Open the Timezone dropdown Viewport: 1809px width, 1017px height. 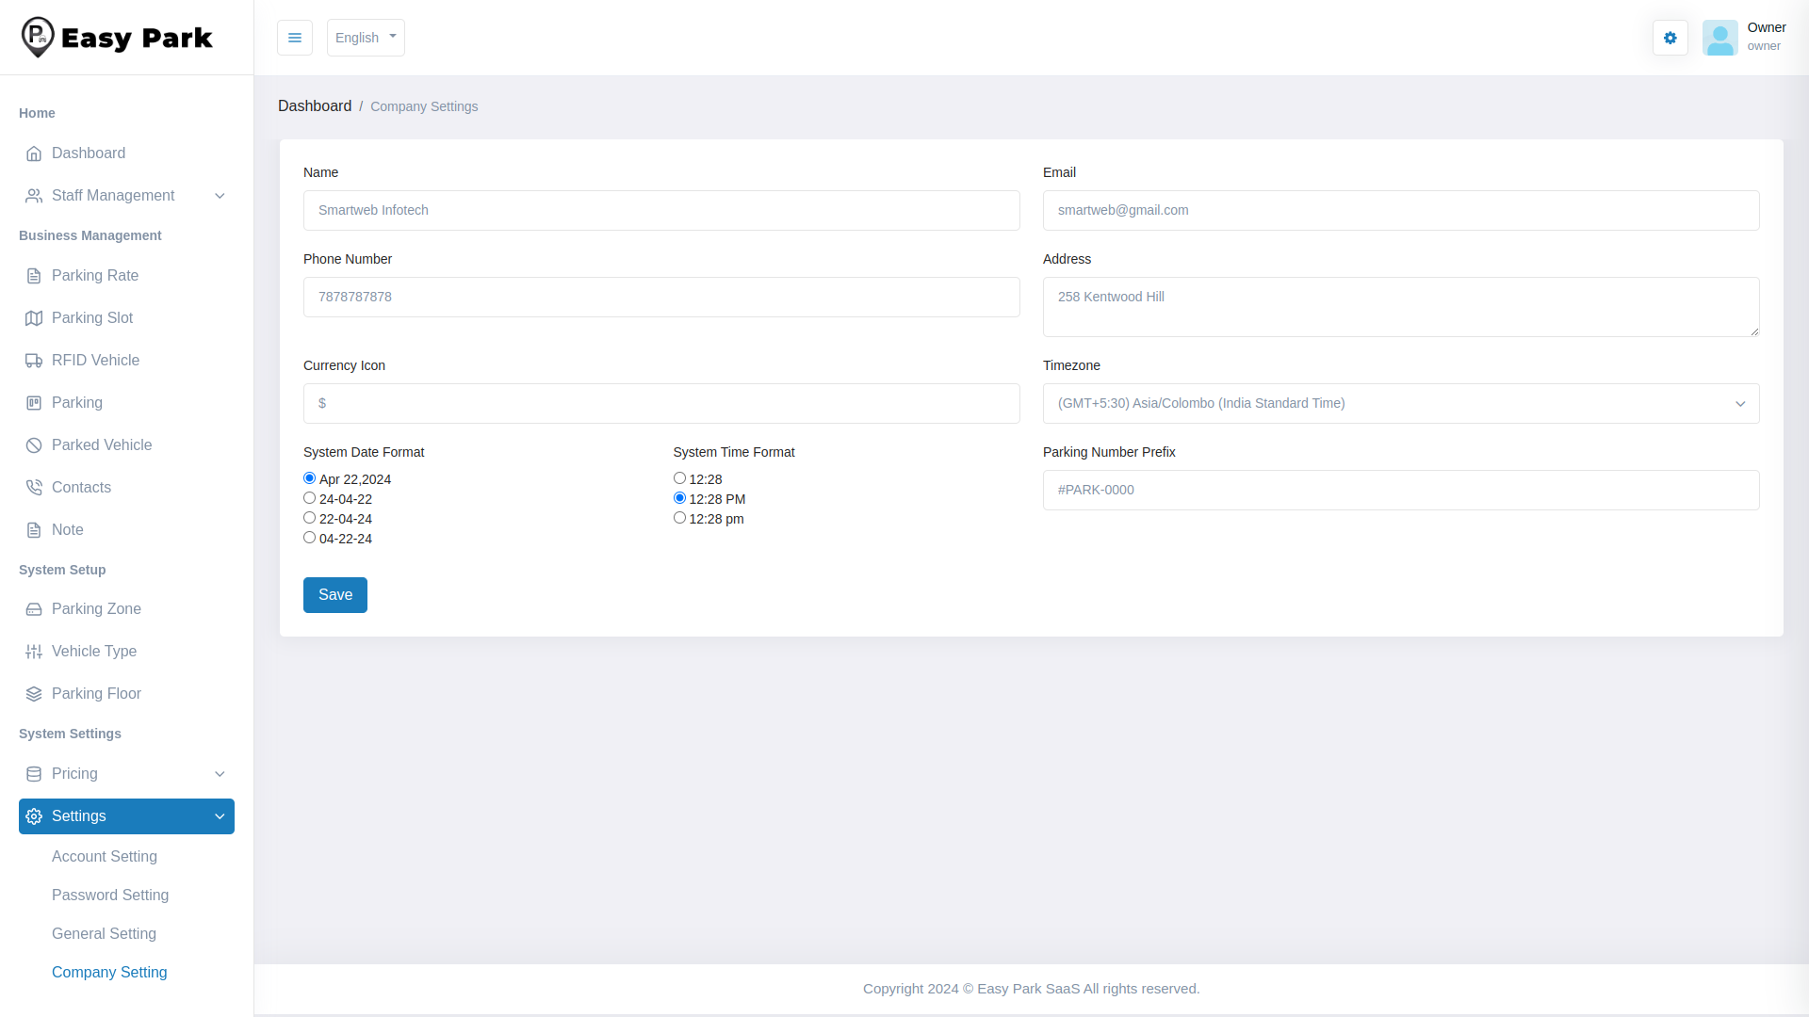(1400, 403)
